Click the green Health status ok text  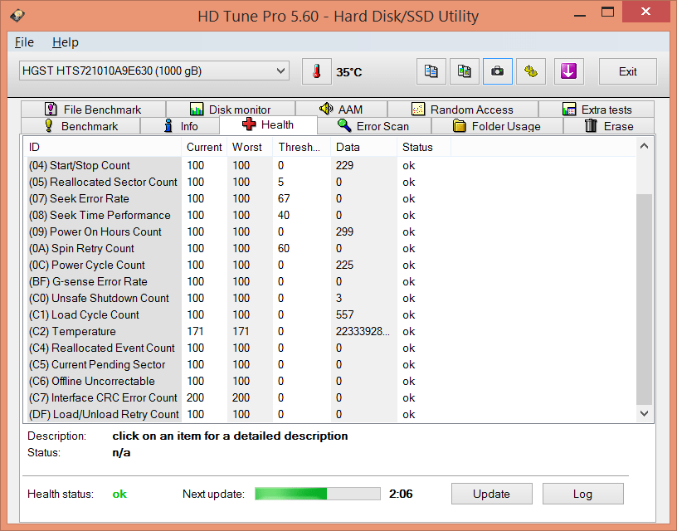click(119, 494)
